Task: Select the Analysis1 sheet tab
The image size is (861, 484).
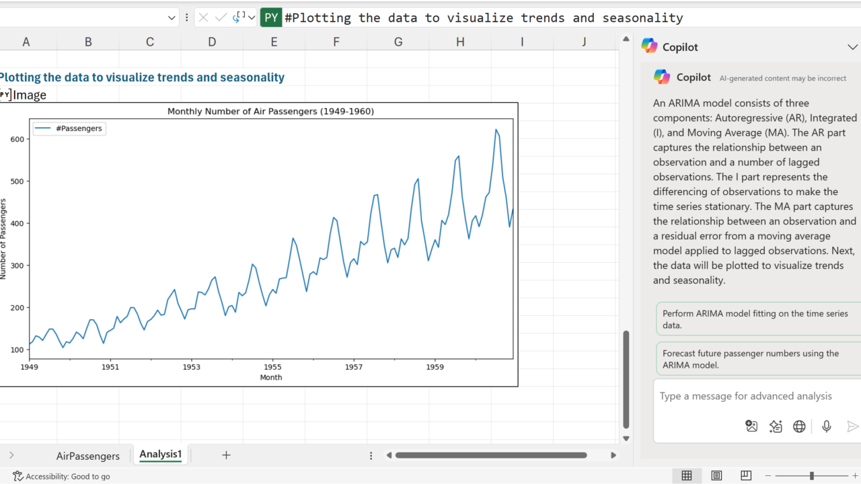Action: (161, 454)
